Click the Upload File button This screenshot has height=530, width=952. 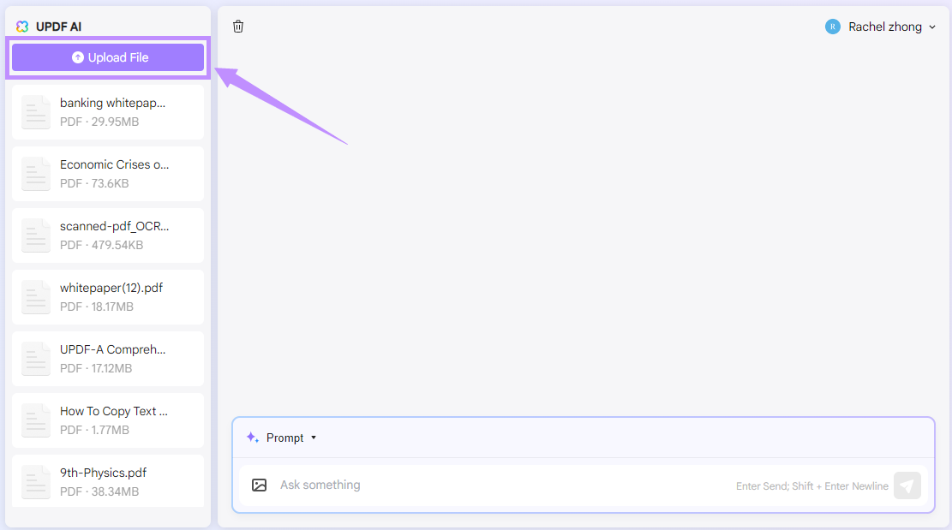click(x=108, y=57)
